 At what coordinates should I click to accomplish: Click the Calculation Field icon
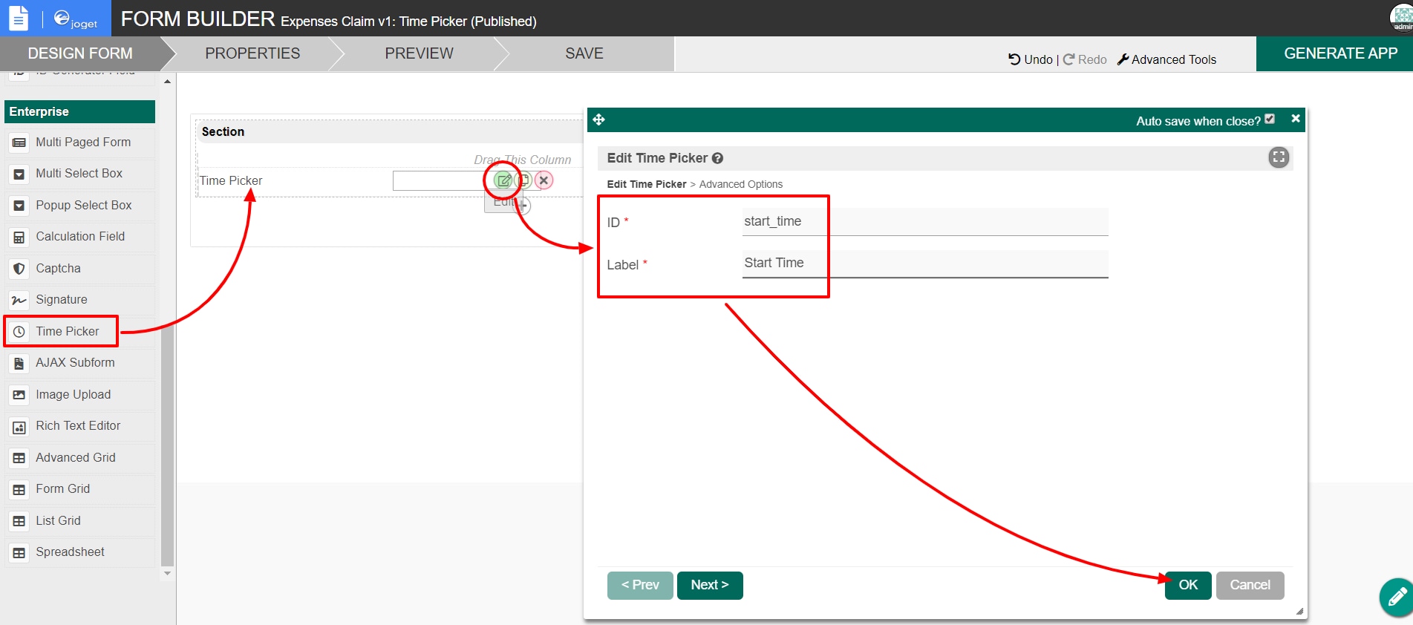point(19,237)
